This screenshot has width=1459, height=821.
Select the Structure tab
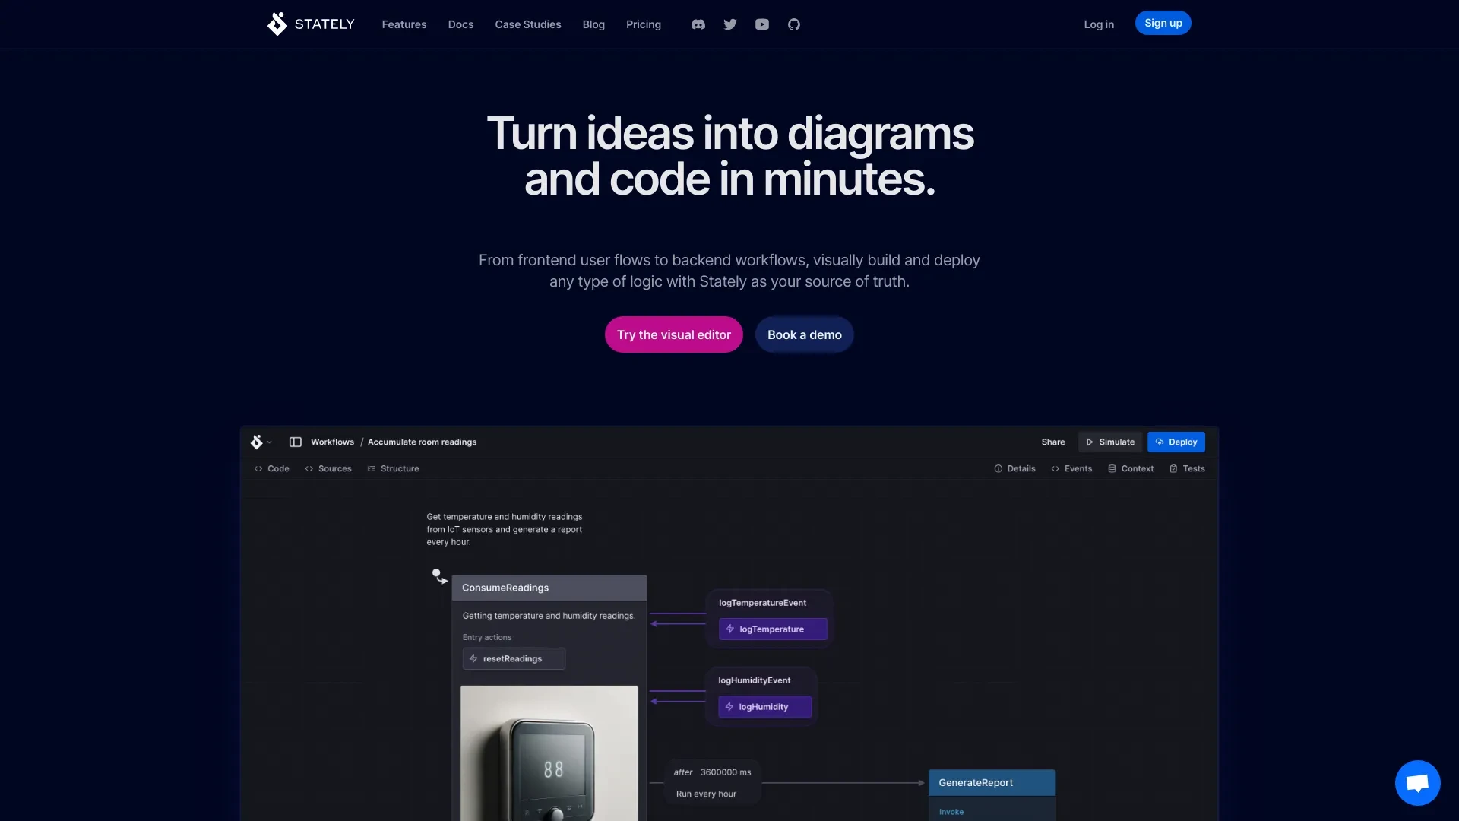coord(393,468)
